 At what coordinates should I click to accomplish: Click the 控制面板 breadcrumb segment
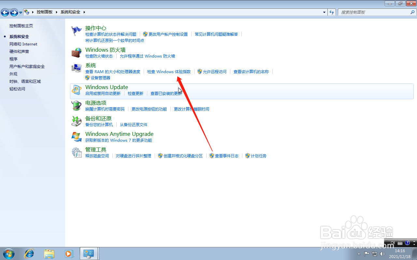pyautogui.click(x=45, y=12)
